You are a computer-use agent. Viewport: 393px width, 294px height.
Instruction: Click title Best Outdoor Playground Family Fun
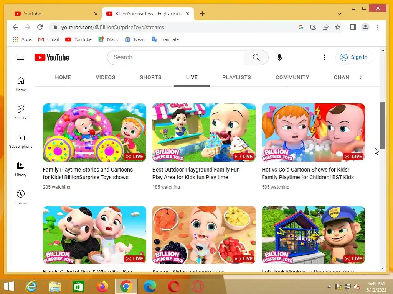coord(196,173)
